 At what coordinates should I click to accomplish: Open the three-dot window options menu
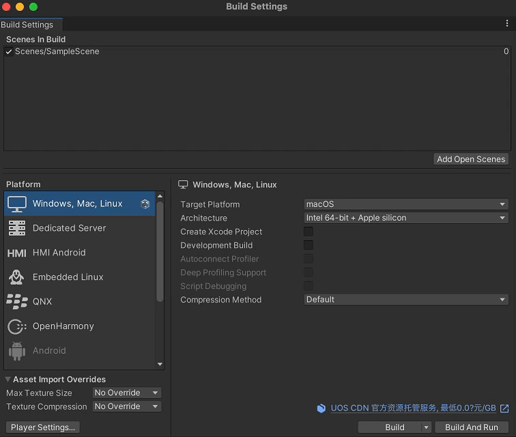pyautogui.click(x=506, y=23)
